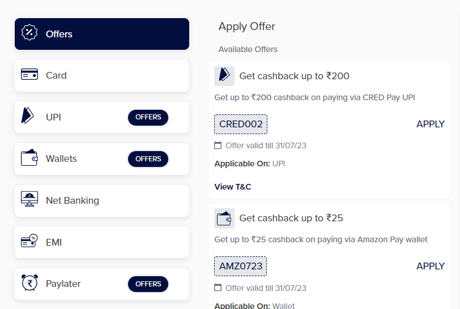Choose the EMI payment option

pos(102,242)
